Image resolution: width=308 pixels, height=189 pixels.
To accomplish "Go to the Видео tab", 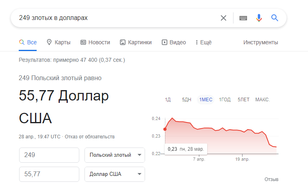I will click(174, 42).
